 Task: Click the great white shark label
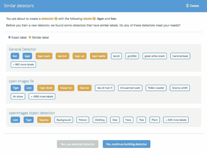155,56
